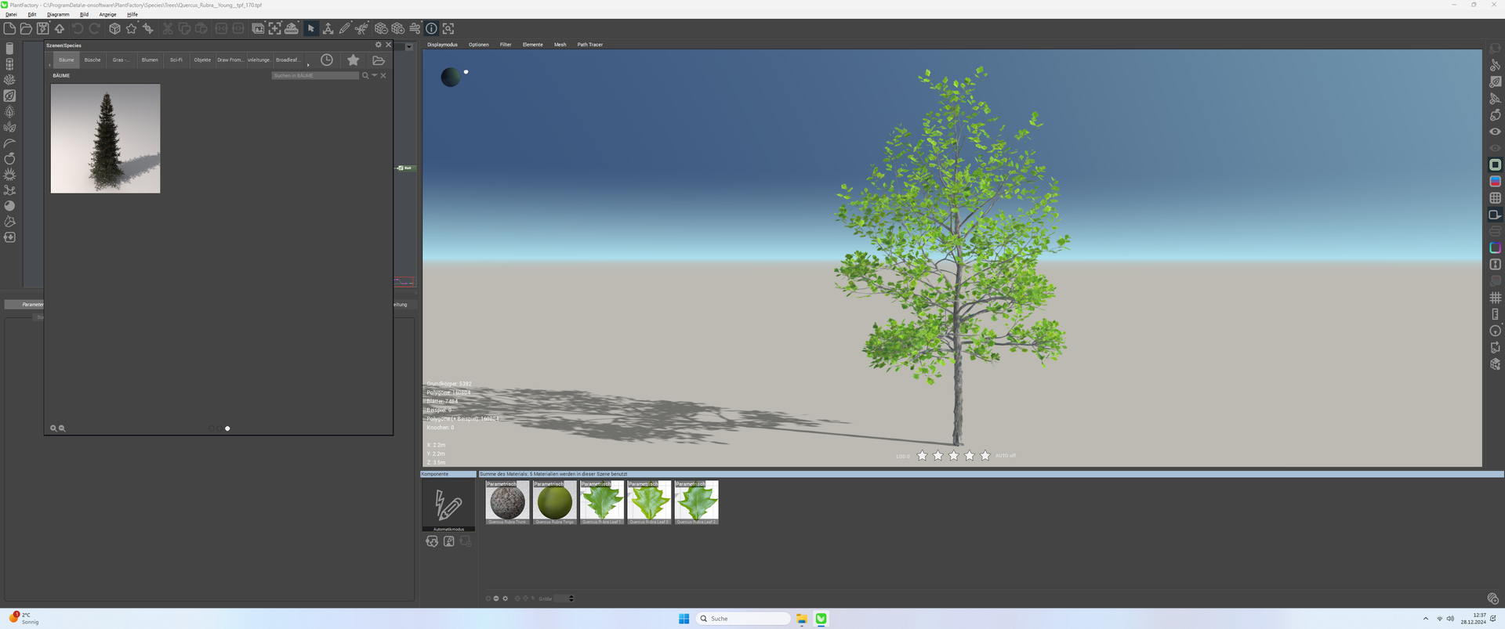Open the Path Tracer viewport menu
This screenshot has width=1505, height=629.
[590, 45]
